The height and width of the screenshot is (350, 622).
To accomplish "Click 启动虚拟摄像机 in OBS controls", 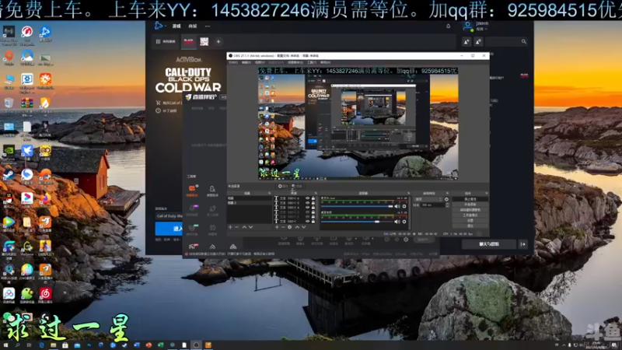I will tap(470, 210).
